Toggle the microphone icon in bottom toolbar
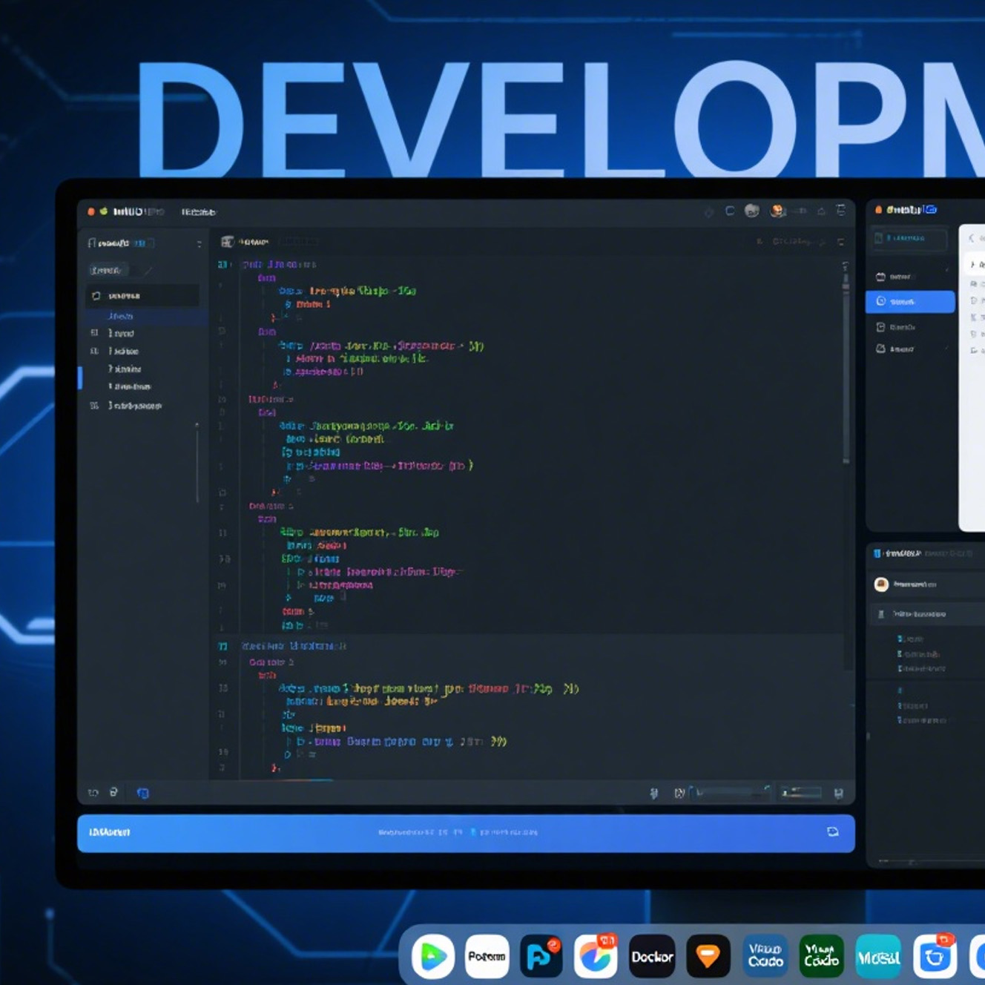 tap(653, 793)
